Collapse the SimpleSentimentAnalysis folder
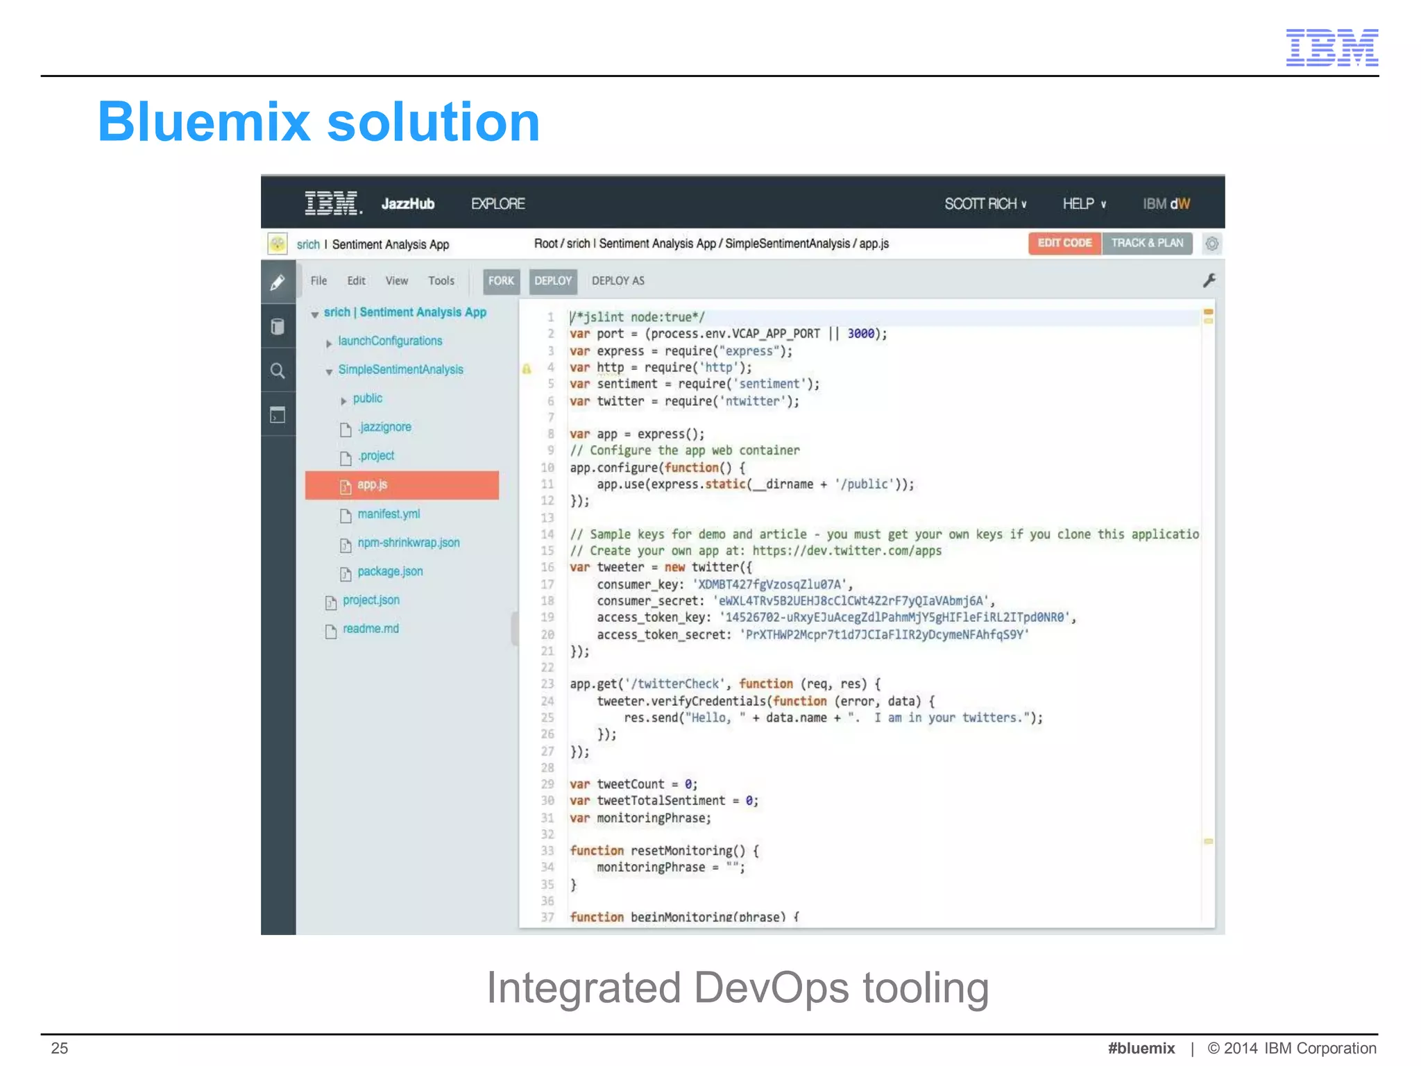Viewport: 1421px width, 1066px height. 329,372
